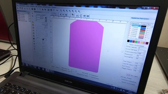The height and width of the screenshot is (94, 168).
Task: Select marker row 3 Default
Action: pyautogui.click(x=134, y=31)
